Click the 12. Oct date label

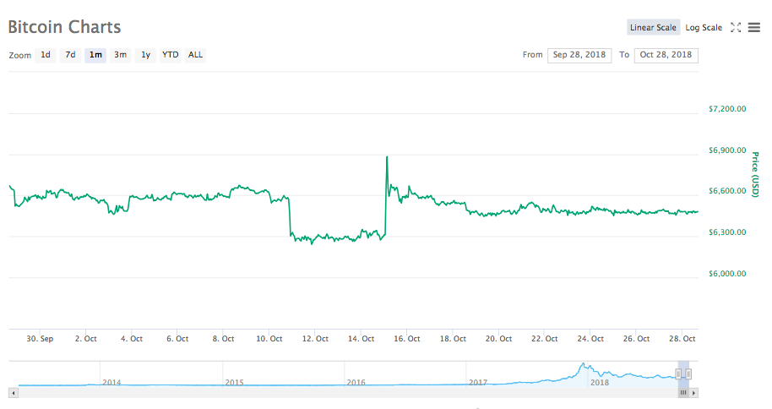coord(315,339)
